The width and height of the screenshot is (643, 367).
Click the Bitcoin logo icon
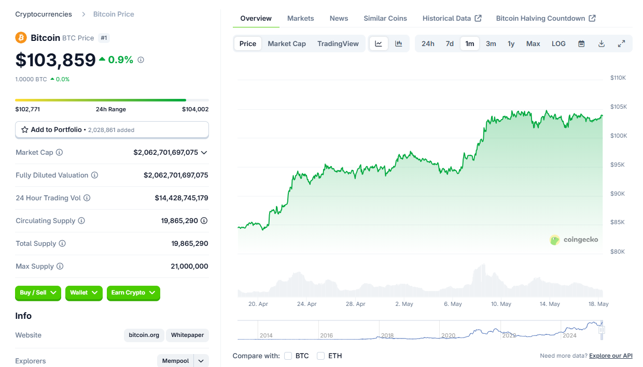21,38
